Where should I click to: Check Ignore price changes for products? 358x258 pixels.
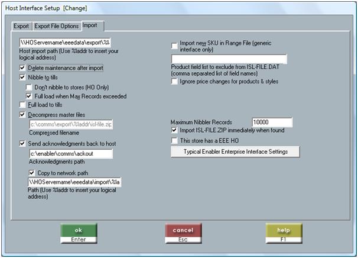pos(174,82)
